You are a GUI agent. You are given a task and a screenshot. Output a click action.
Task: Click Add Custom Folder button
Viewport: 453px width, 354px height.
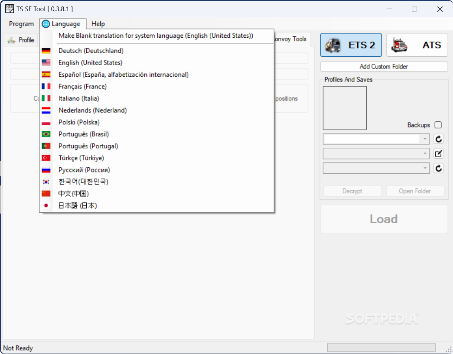pos(384,66)
